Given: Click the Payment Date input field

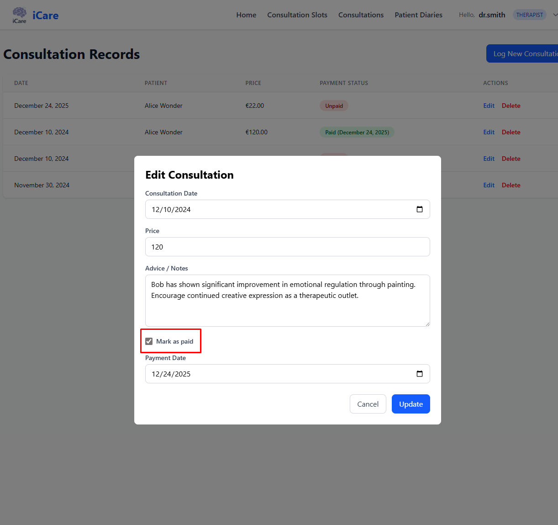Looking at the screenshot, I should coord(274,374).
